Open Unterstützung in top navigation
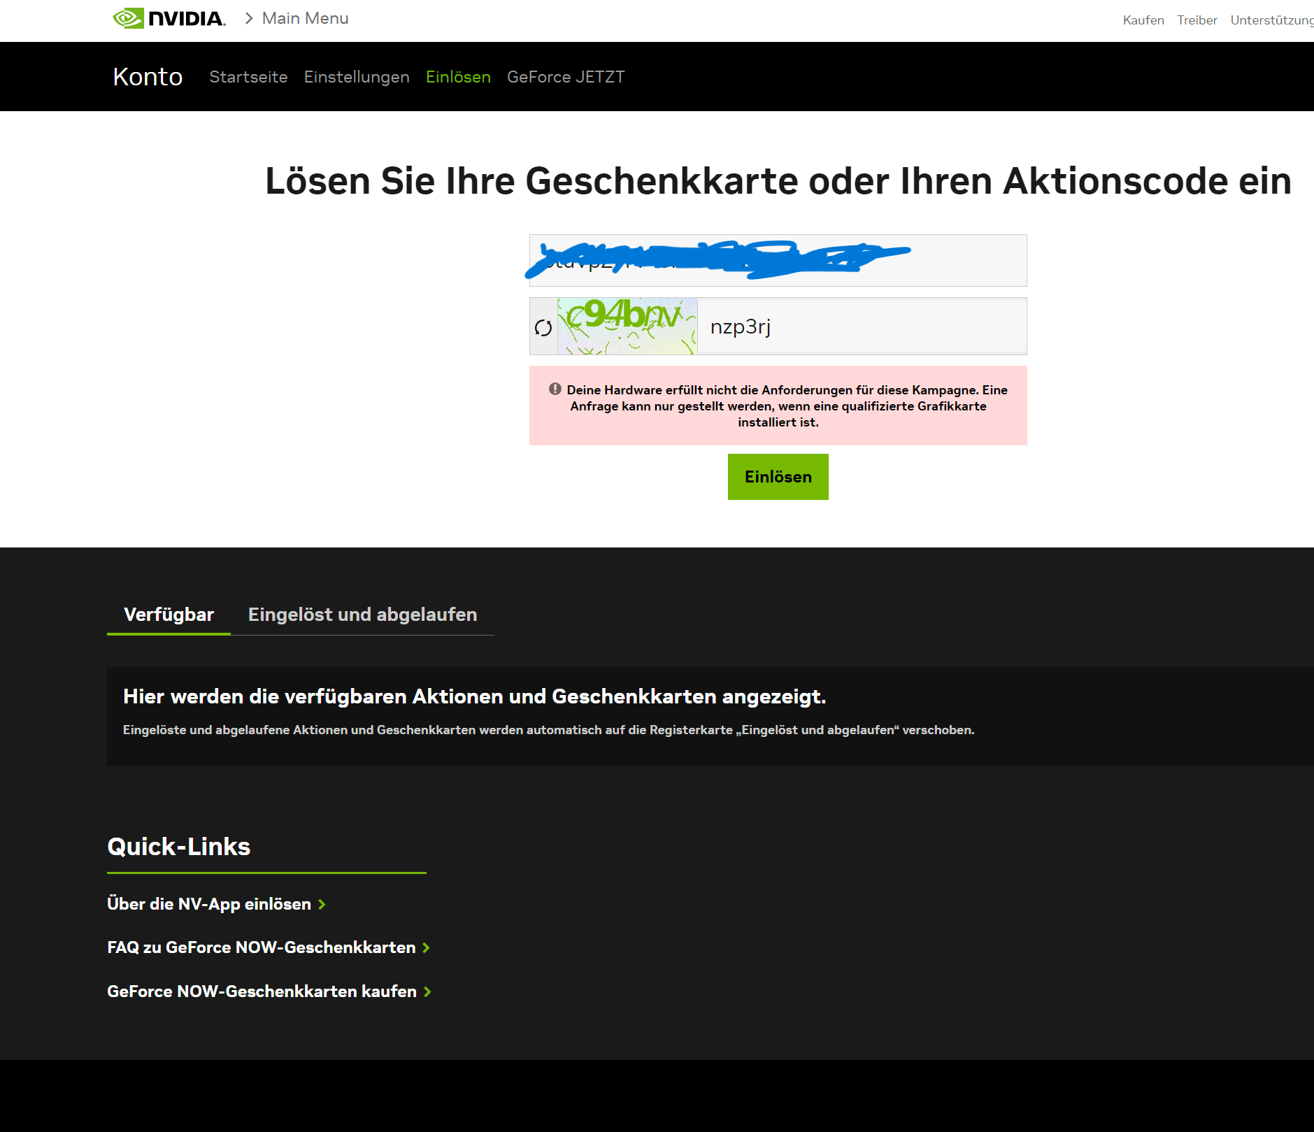The image size is (1314, 1132). click(1272, 20)
